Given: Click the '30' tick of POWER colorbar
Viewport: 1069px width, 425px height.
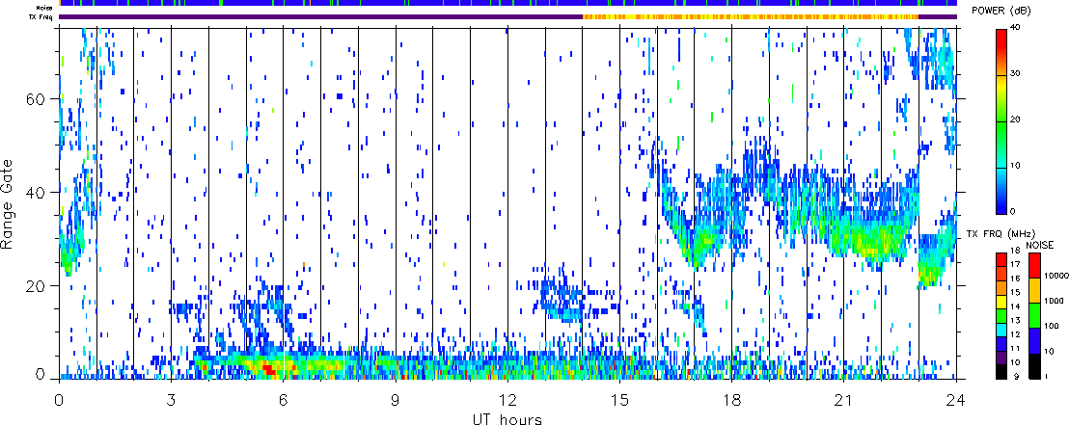Looking at the screenshot, I should [x=1014, y=74].
